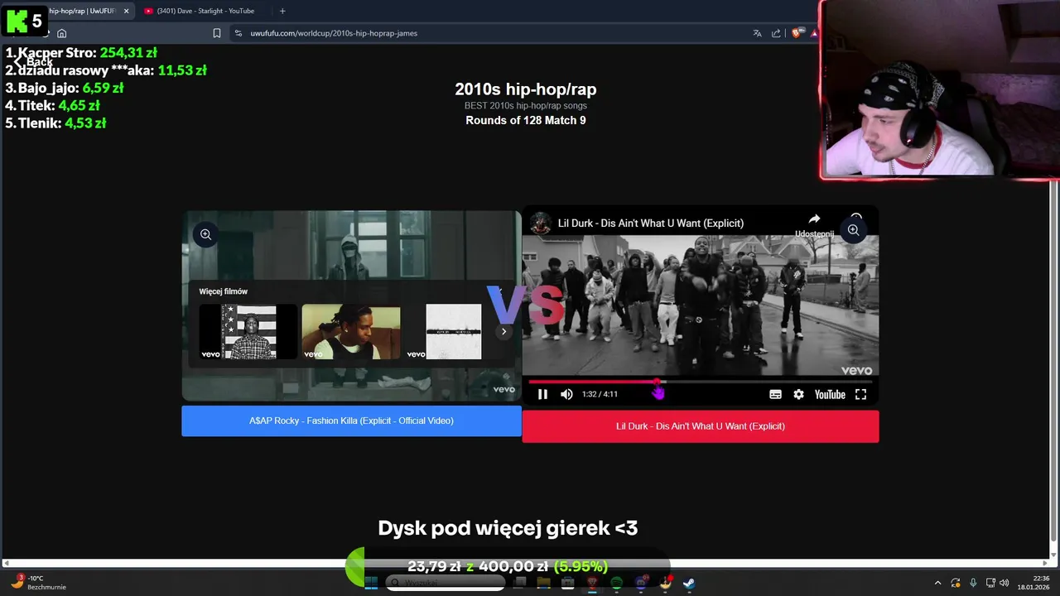Image resolution: width=1060 pixels, height=596 pixels.
Task: Seek on the Lil Durk video progress bar
Action: (701, 382)
